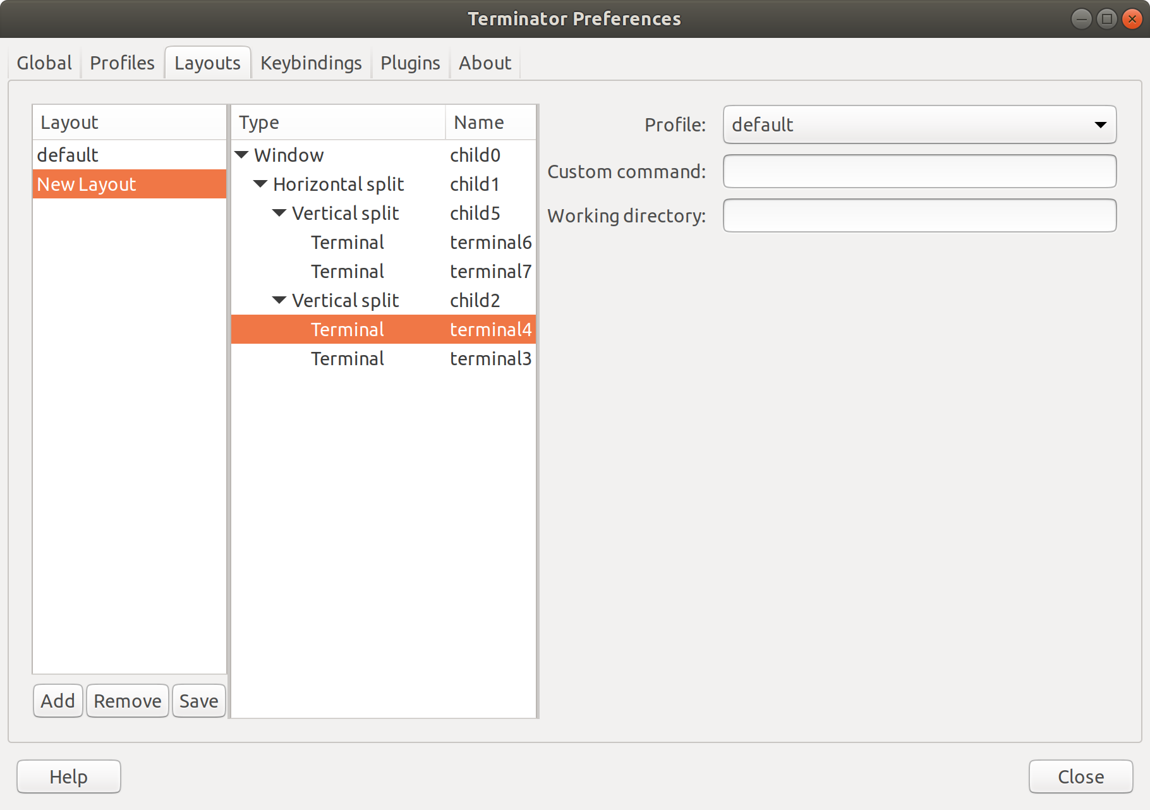The height and width of the screenshot is (810, 1150).
Task: Select the Vertical split child5 row
Action: pos(384,213)
